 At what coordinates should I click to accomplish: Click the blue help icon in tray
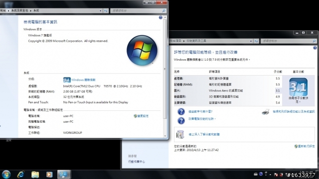[261, 174]
